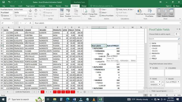The image size is (182, 102).
Task: Click Insert Timeline icon
Action: [68, 13]
